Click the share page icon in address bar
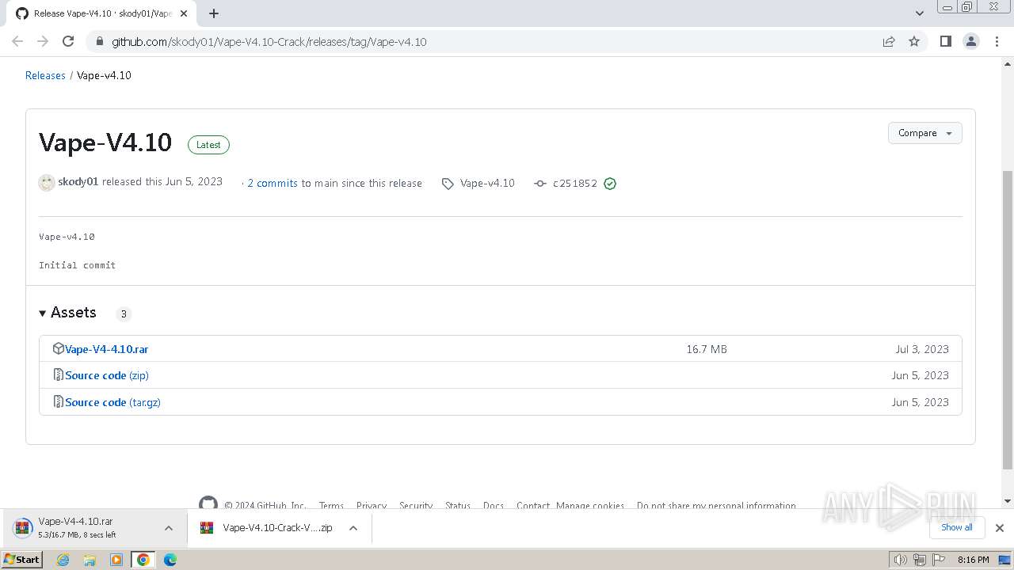 click(889, 41)
